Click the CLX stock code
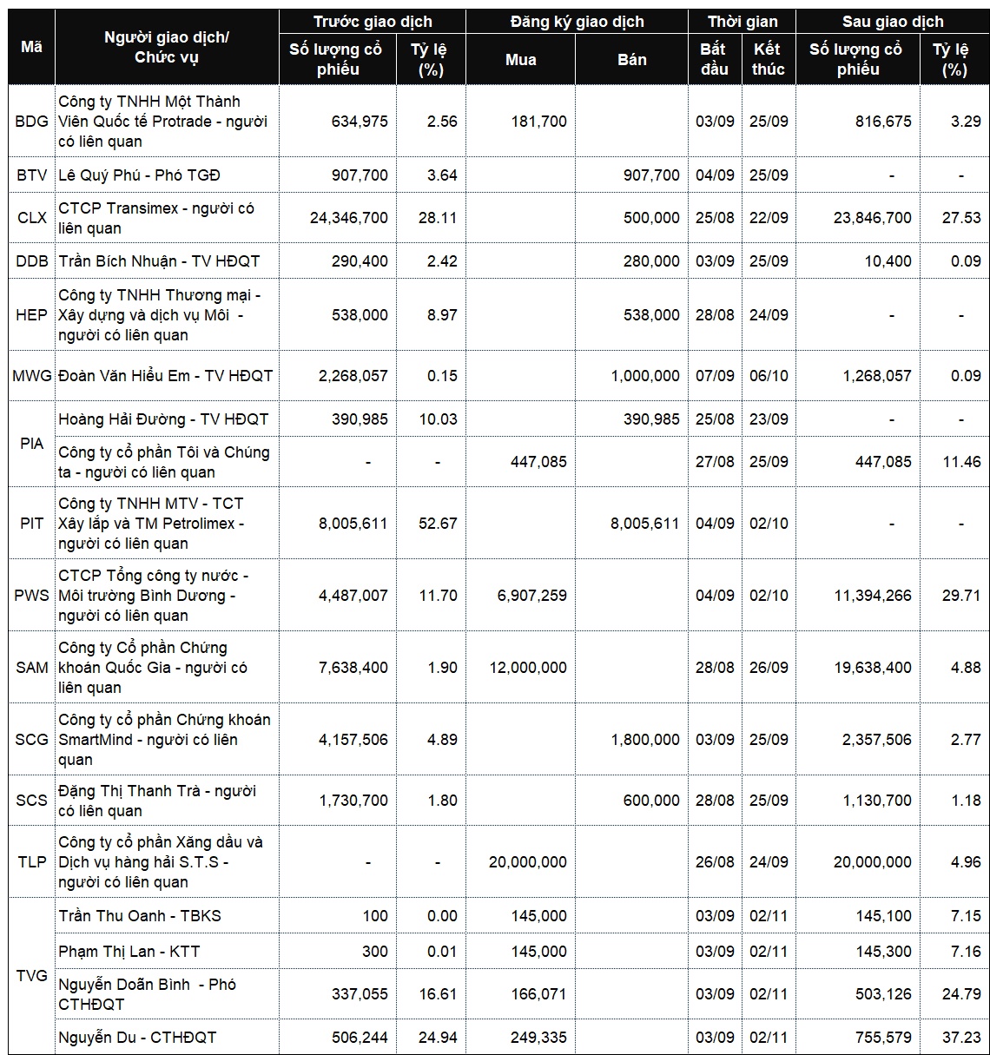 (x=32, y=218)
